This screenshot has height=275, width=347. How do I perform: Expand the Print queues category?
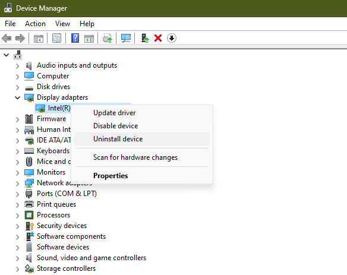click(17, 205)
